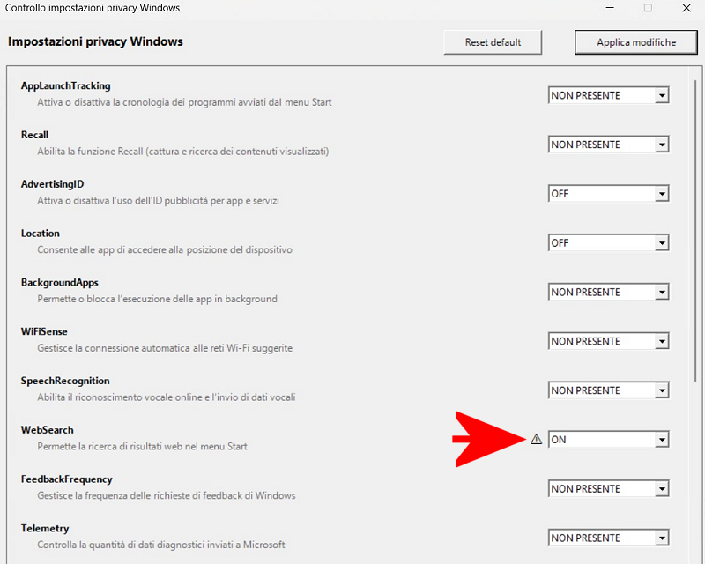Change the Location setting dropdown
The width and height of the screenshot is (705, 564).
point(608,243)
